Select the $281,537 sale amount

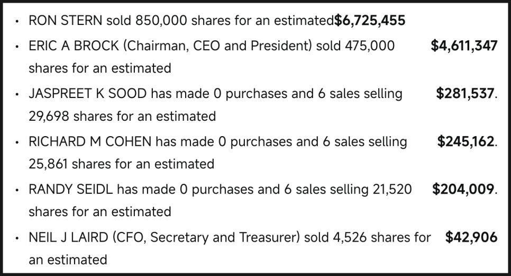click(464, 94)
